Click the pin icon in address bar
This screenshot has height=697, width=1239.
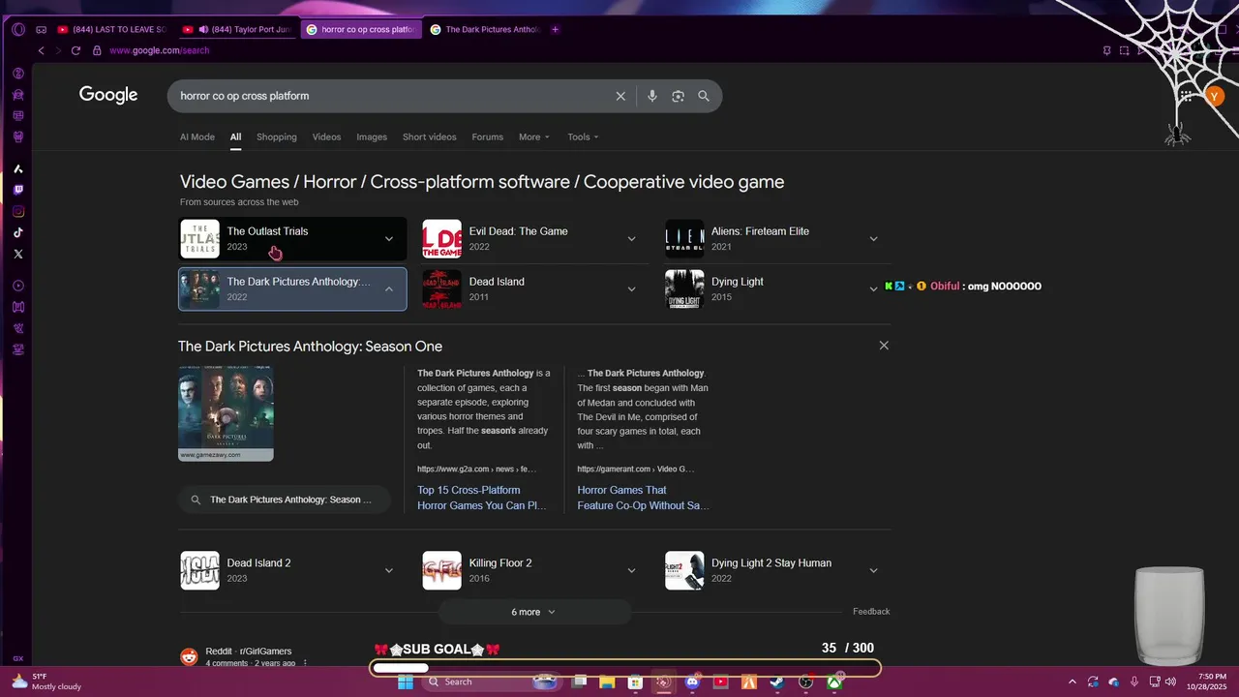[x=1106, y=50]
